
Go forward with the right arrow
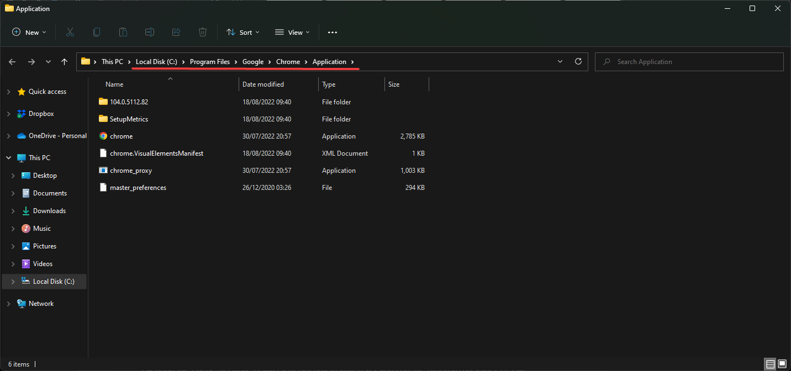31,62
